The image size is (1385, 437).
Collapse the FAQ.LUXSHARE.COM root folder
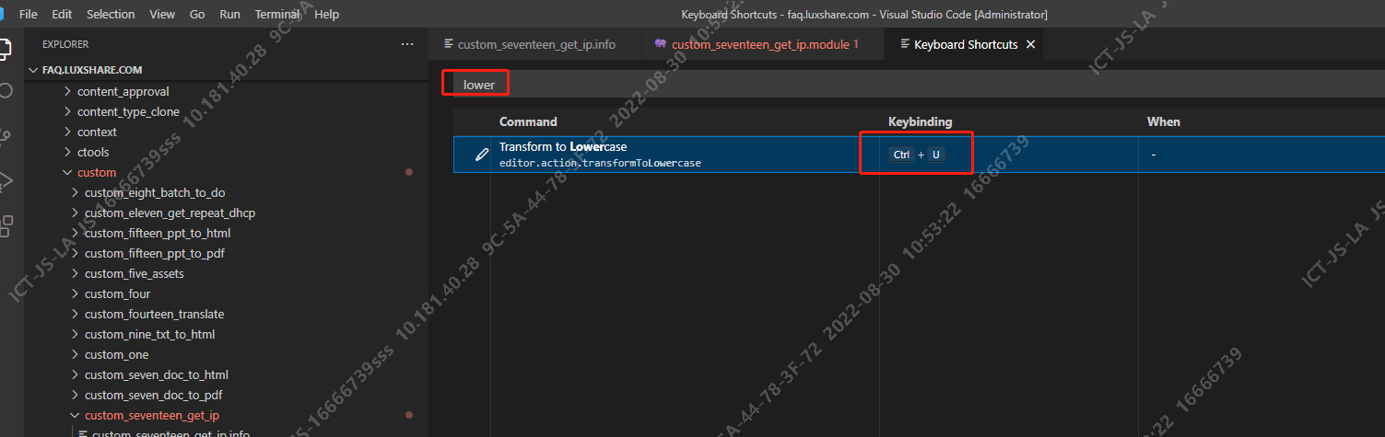35,70
